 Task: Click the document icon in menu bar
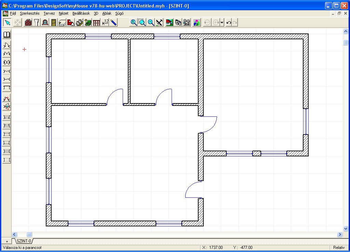pos(5,13)
